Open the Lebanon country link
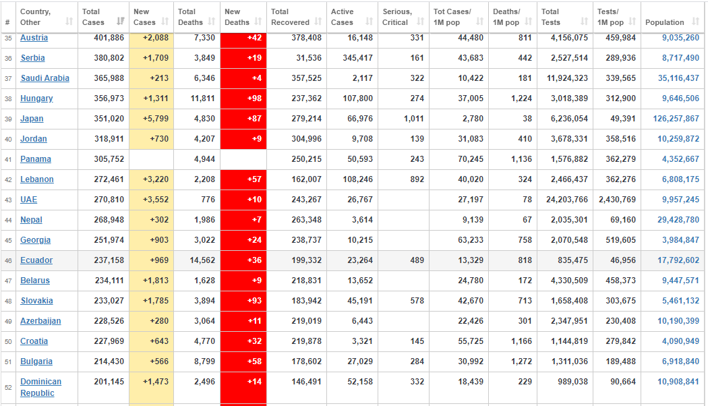 point(37,179)
